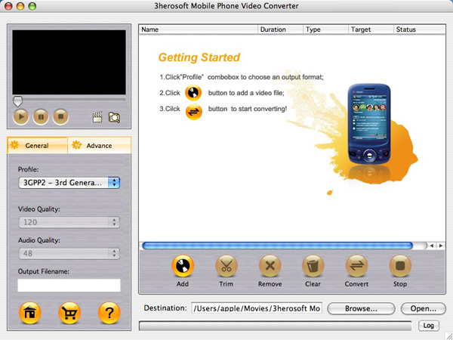
Task: Take a snapshot with the camera icon
Action: pos(114,117)
